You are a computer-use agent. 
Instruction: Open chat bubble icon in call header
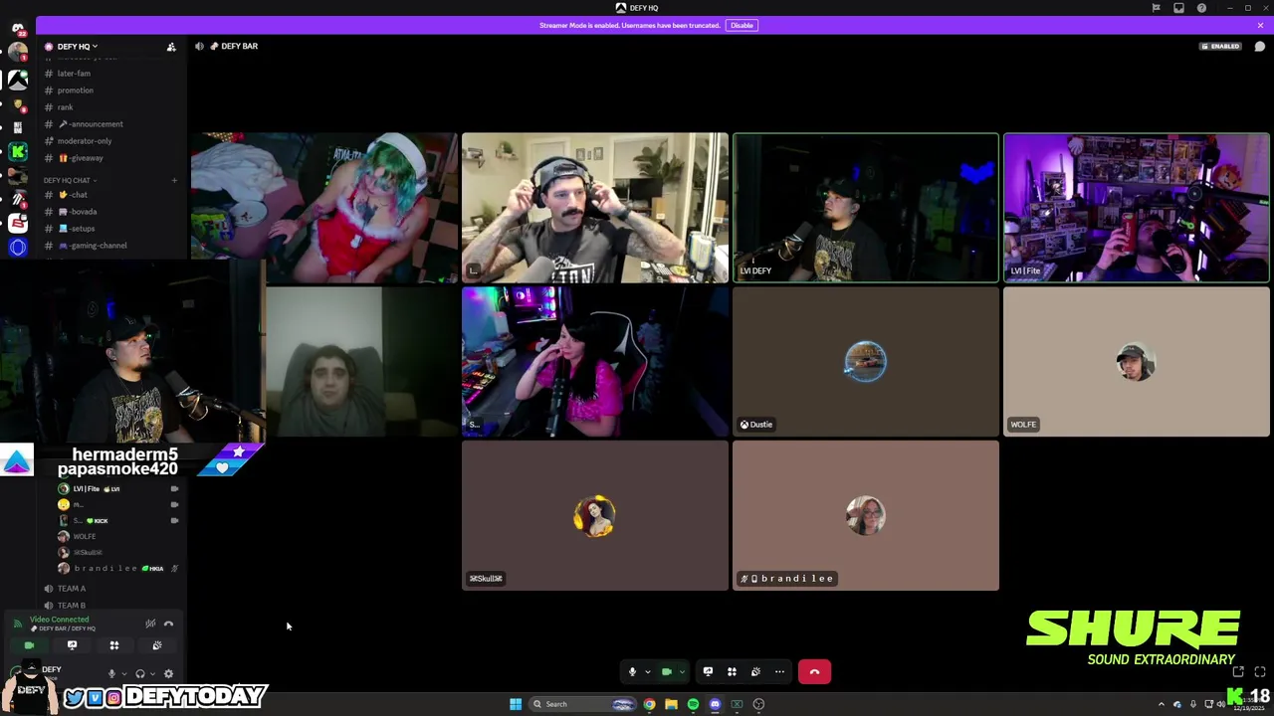[x=1260, y=46]
